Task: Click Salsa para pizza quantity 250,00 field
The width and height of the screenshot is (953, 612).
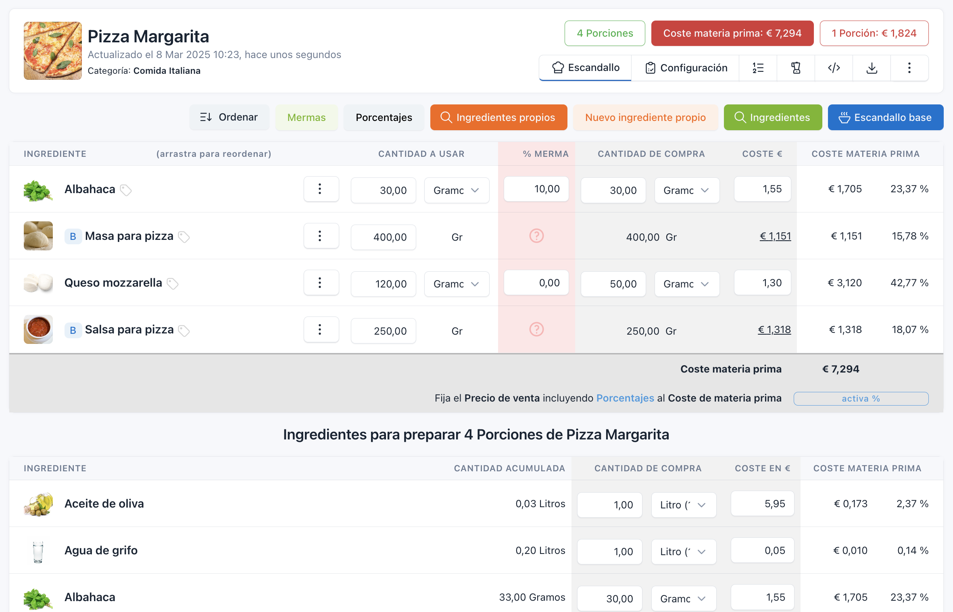Action: point(384,331)
